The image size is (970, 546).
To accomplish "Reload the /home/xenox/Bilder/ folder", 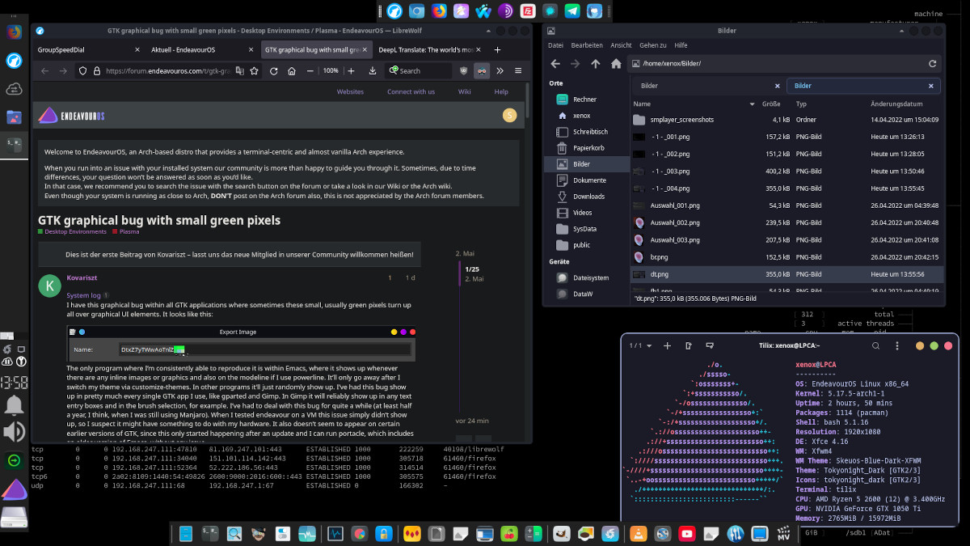I will 932,63.
